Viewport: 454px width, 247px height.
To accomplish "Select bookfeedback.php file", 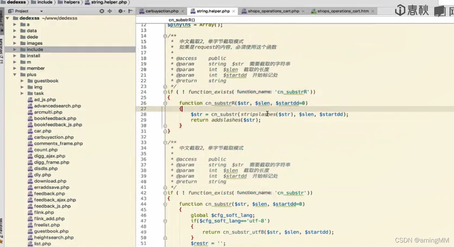I will [x=55, y=118].
